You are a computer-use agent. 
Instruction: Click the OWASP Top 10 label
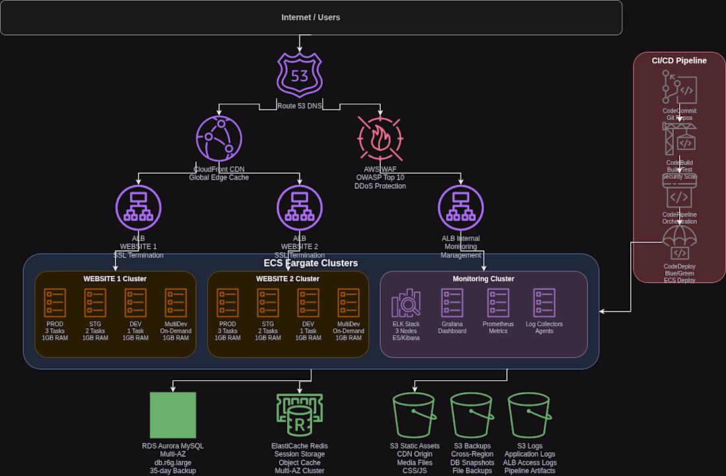pyautogui.click(x=380, y=178)
